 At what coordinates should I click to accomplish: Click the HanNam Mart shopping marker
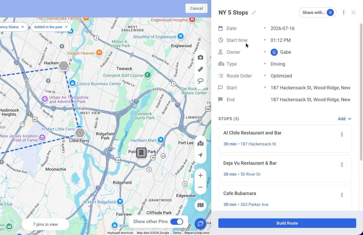161,140
